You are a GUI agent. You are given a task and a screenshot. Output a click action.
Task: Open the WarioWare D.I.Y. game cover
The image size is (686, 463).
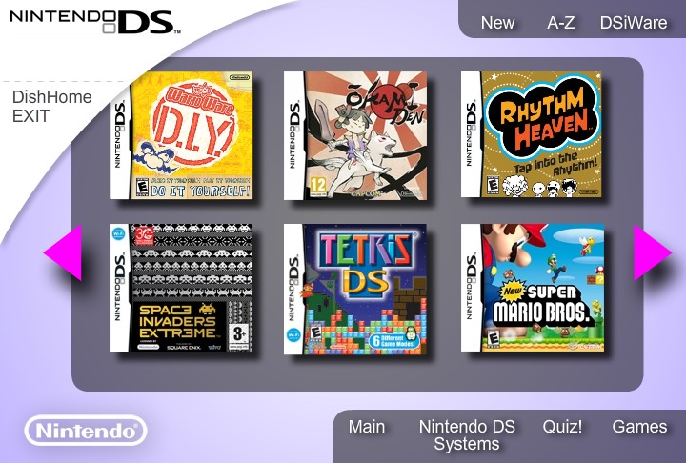181,135
